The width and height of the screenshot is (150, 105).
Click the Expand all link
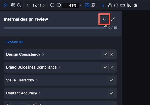14,42
